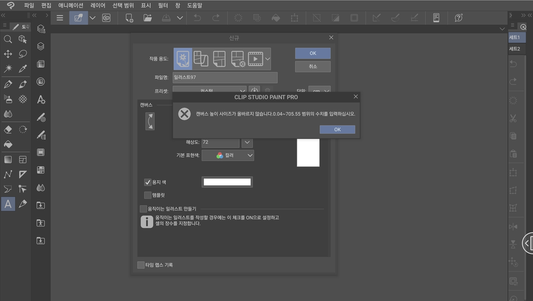The image size is (533, 301).
Task: Expand the work purpose dropdown arrow
Action: (268, 59)
